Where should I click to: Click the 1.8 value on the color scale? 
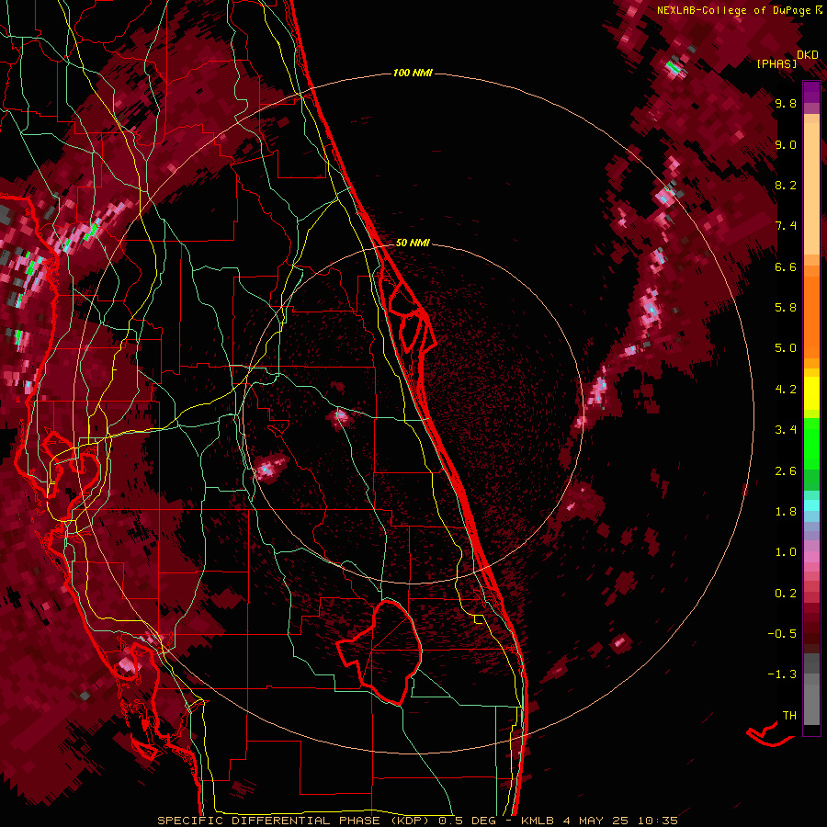coord(786,512)
